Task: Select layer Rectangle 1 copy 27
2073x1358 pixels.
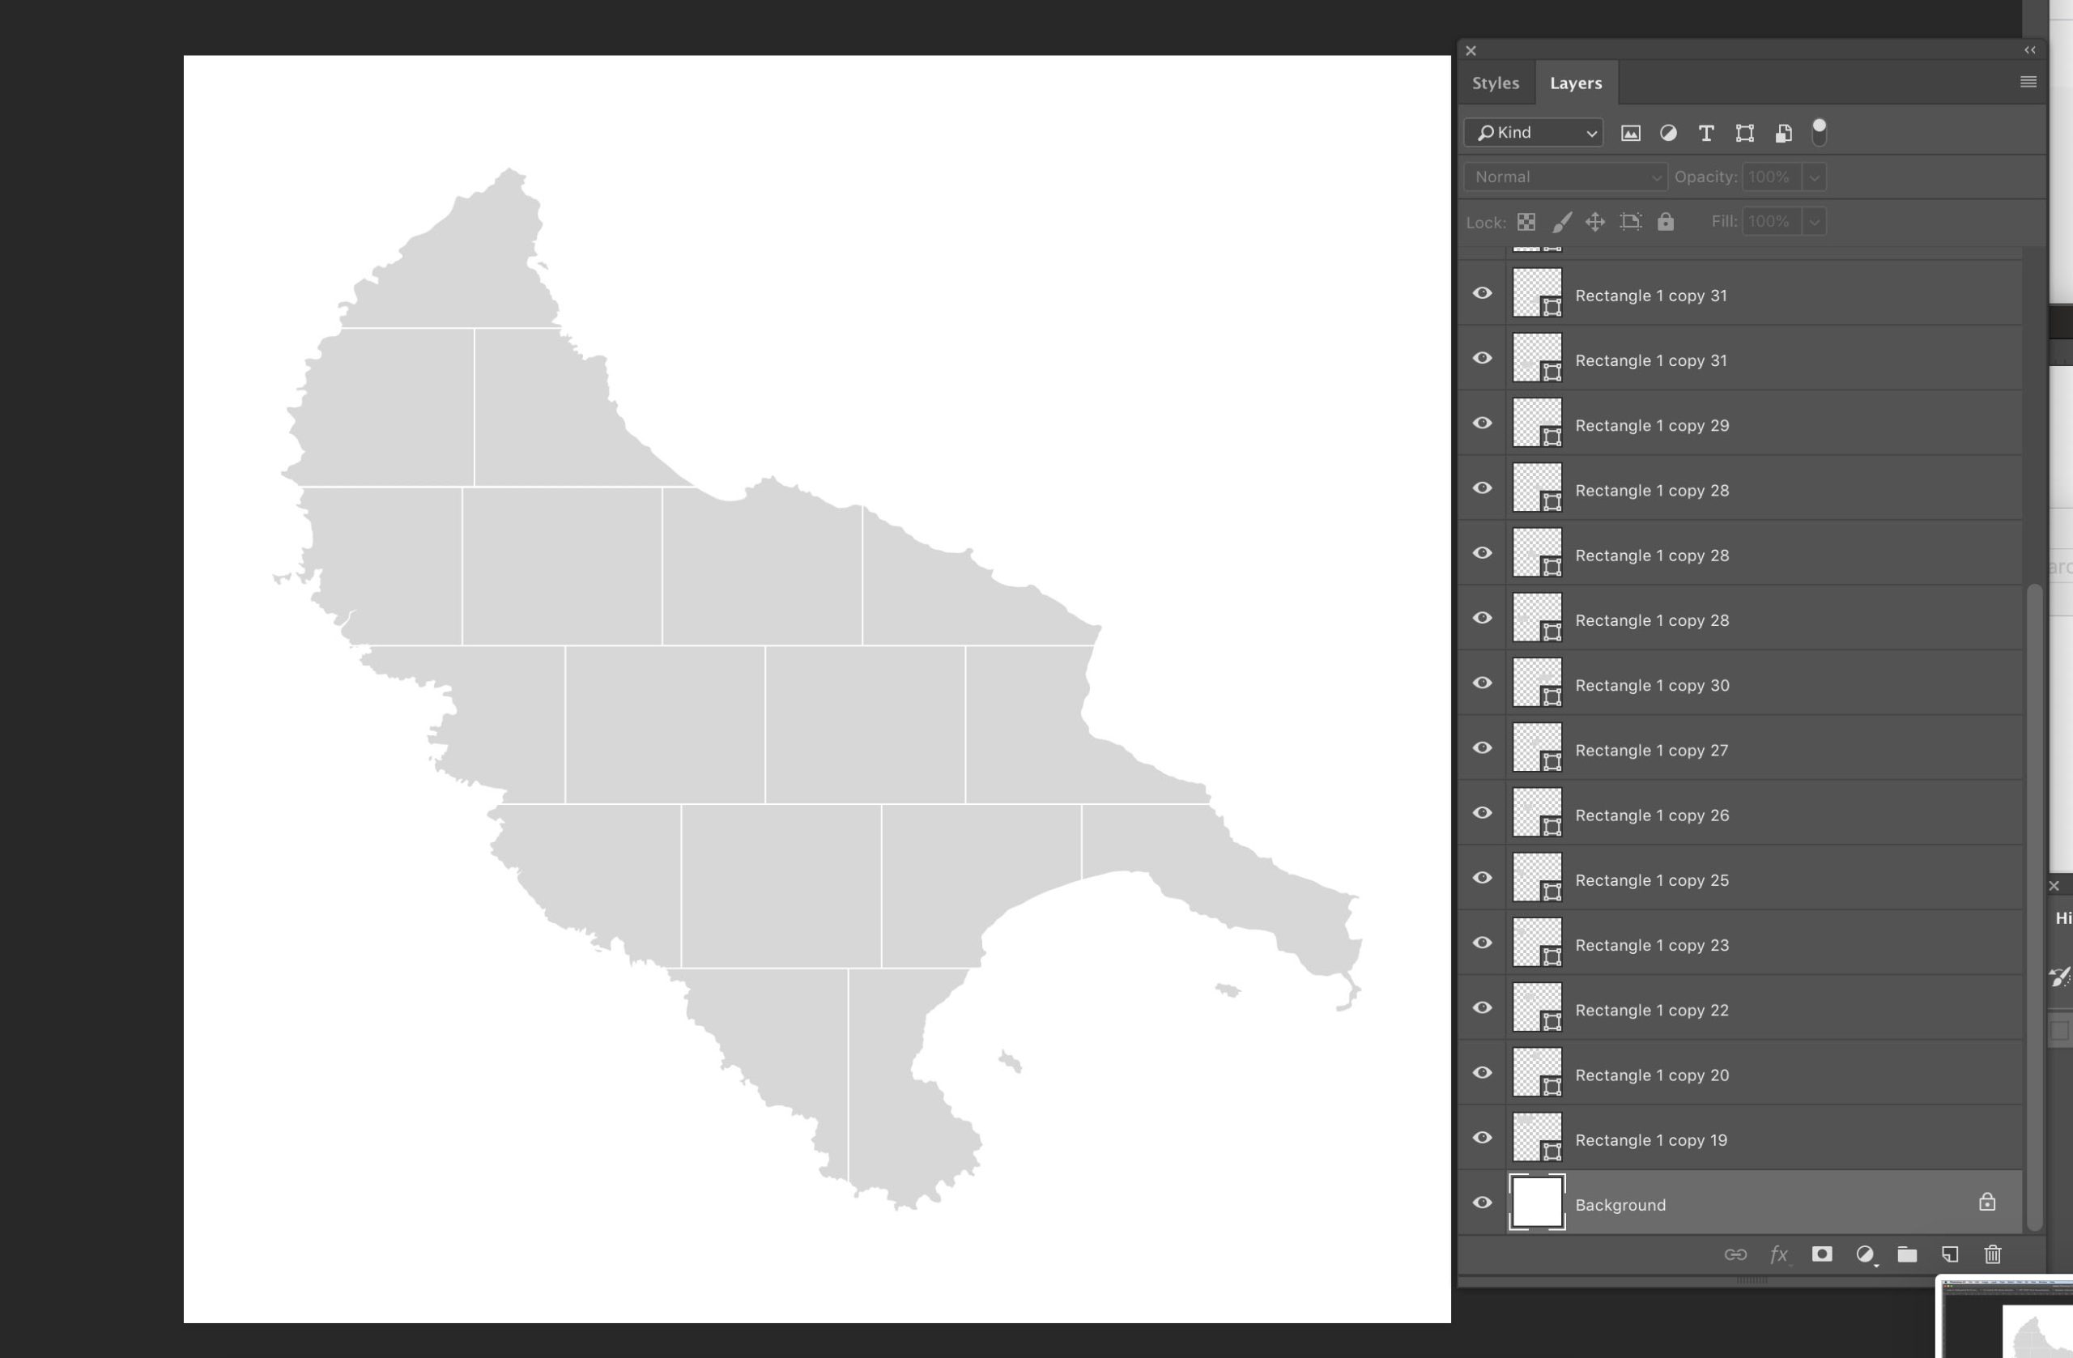Action: pos(1651,750)
